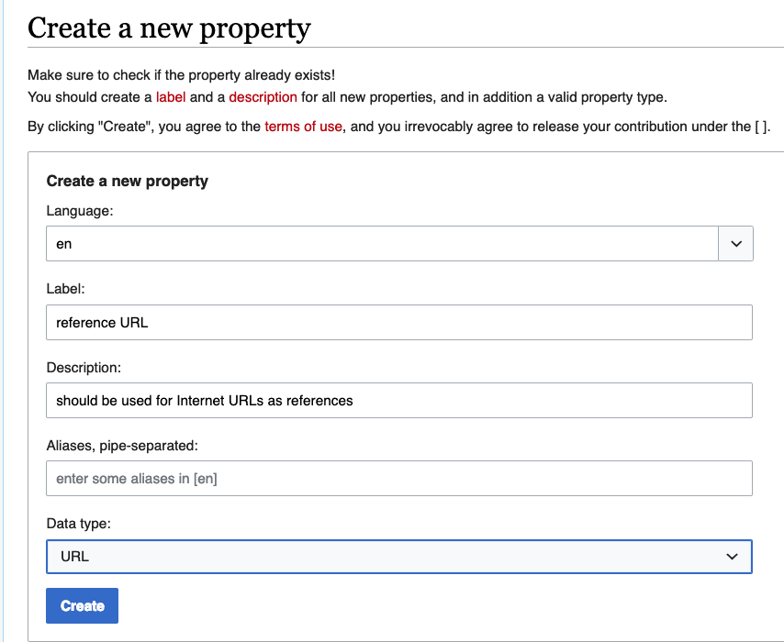784x642 pixels.
Task: Click the large serif page title heading
Action: point(169,28)
